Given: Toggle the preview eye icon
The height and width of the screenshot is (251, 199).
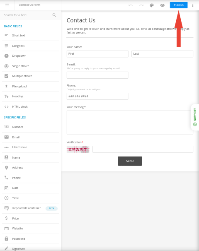Looking at the screenshot, I should [162, 5].
